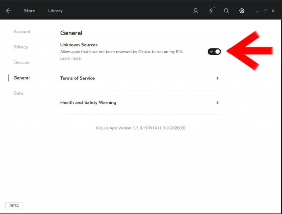Select Beta in the settings sidebar

(x=18, y=93)
